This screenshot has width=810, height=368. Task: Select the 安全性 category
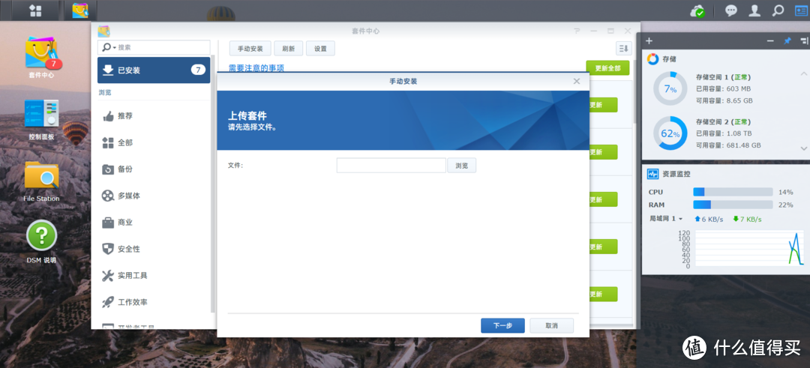154,249
